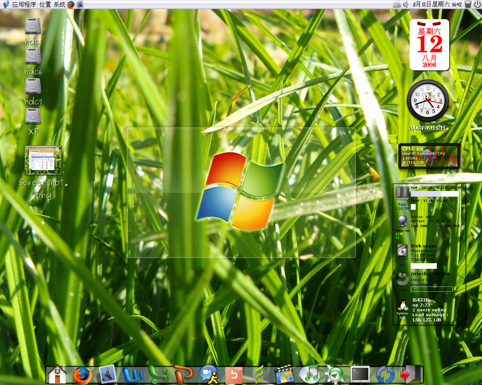Click the logout exit door icon in dock
This screenshot has height=385, width=482.
click(x=410, y=374)
